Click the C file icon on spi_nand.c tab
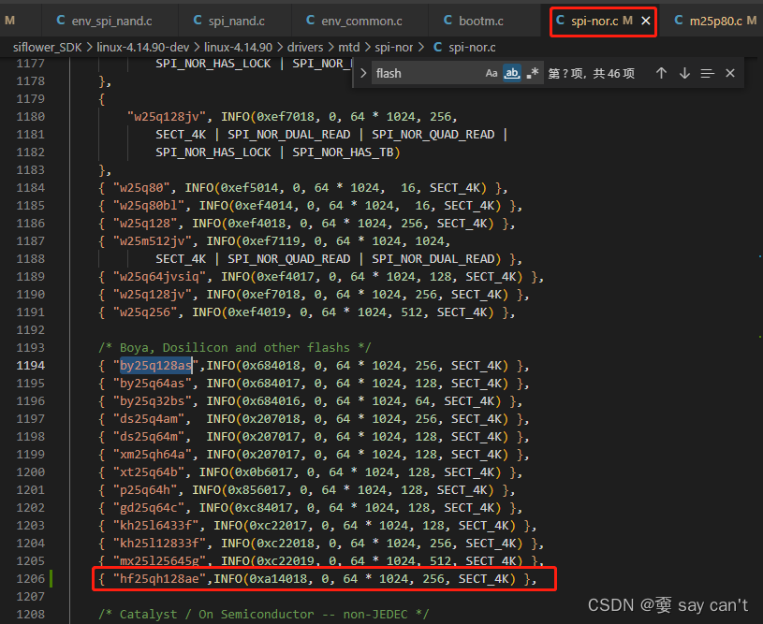763x624 pixels. click(x=198, y=21)
